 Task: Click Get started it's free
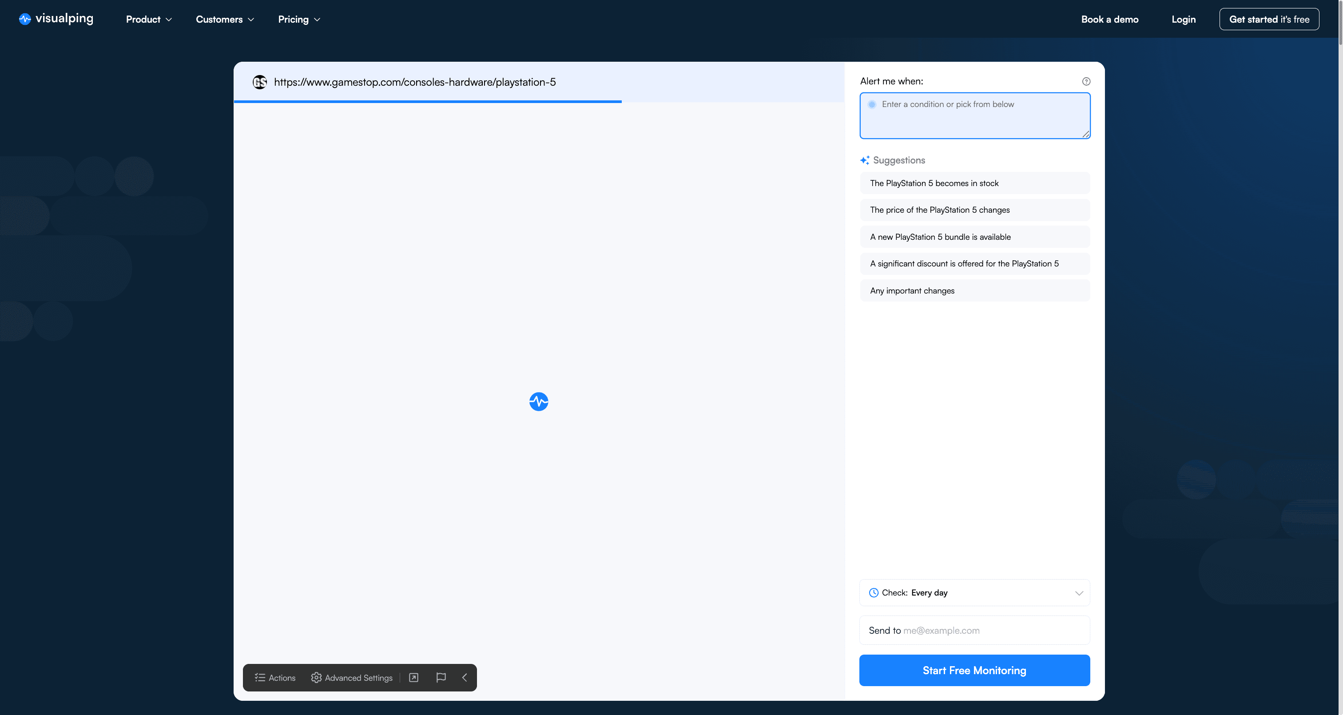tap(1269, 19)
